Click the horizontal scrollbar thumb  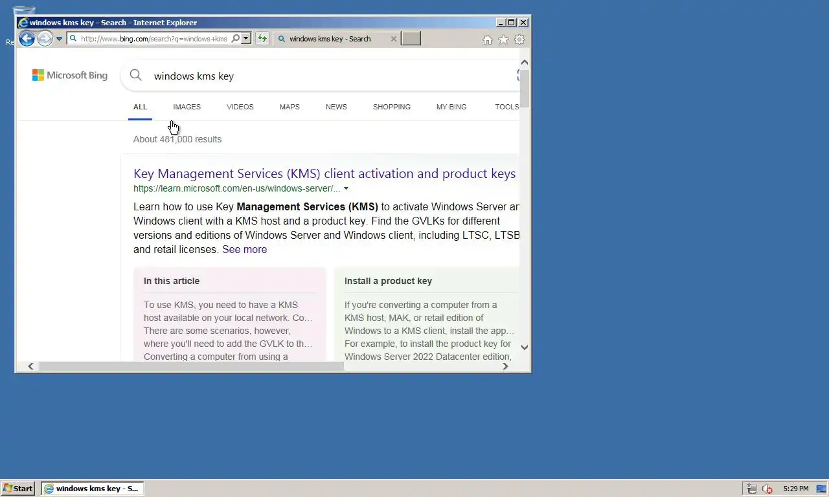190,366
